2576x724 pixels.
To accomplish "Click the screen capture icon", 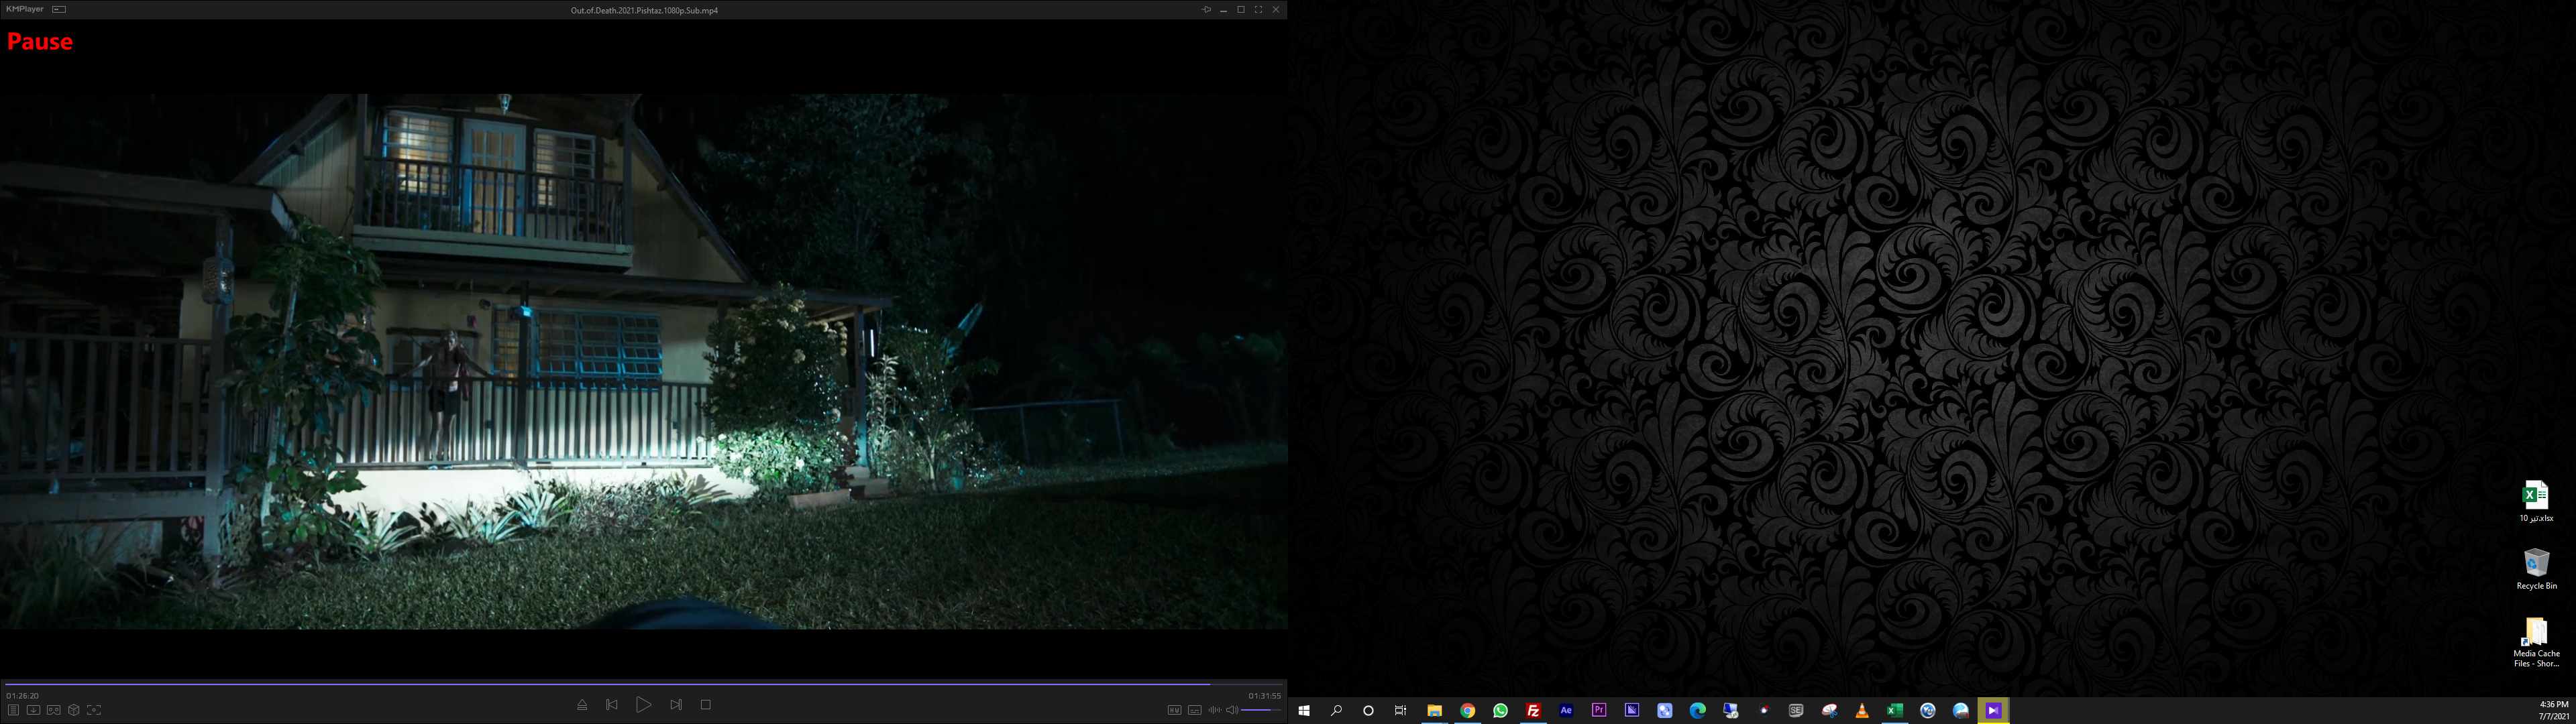I will (x=94, y=710).
